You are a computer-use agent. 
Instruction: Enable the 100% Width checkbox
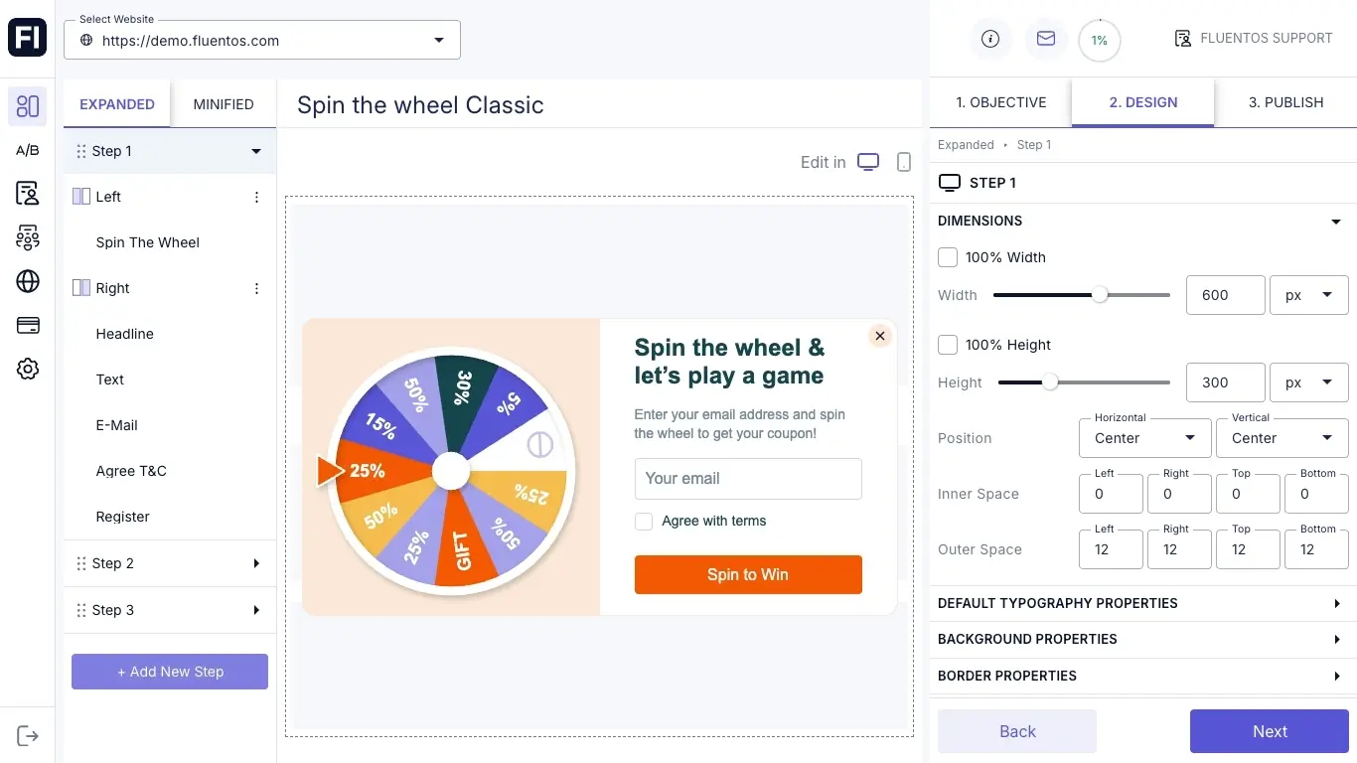[947, 256]
